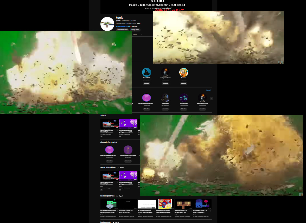Click the Customize channel button
The width and height of the screenshot is (306, 223).
(122, 30)
